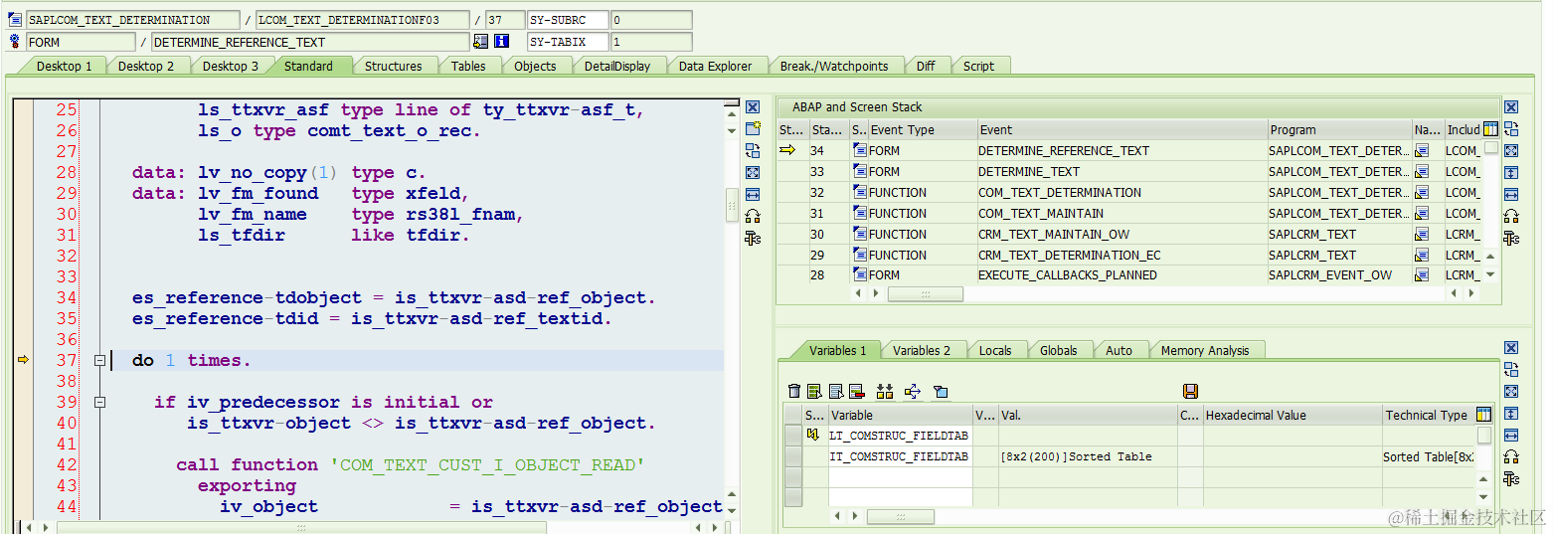
Task: Click change-value icon in LT_COMSTRUC_FIELDTAB row
Action: (x=813, y=436)
